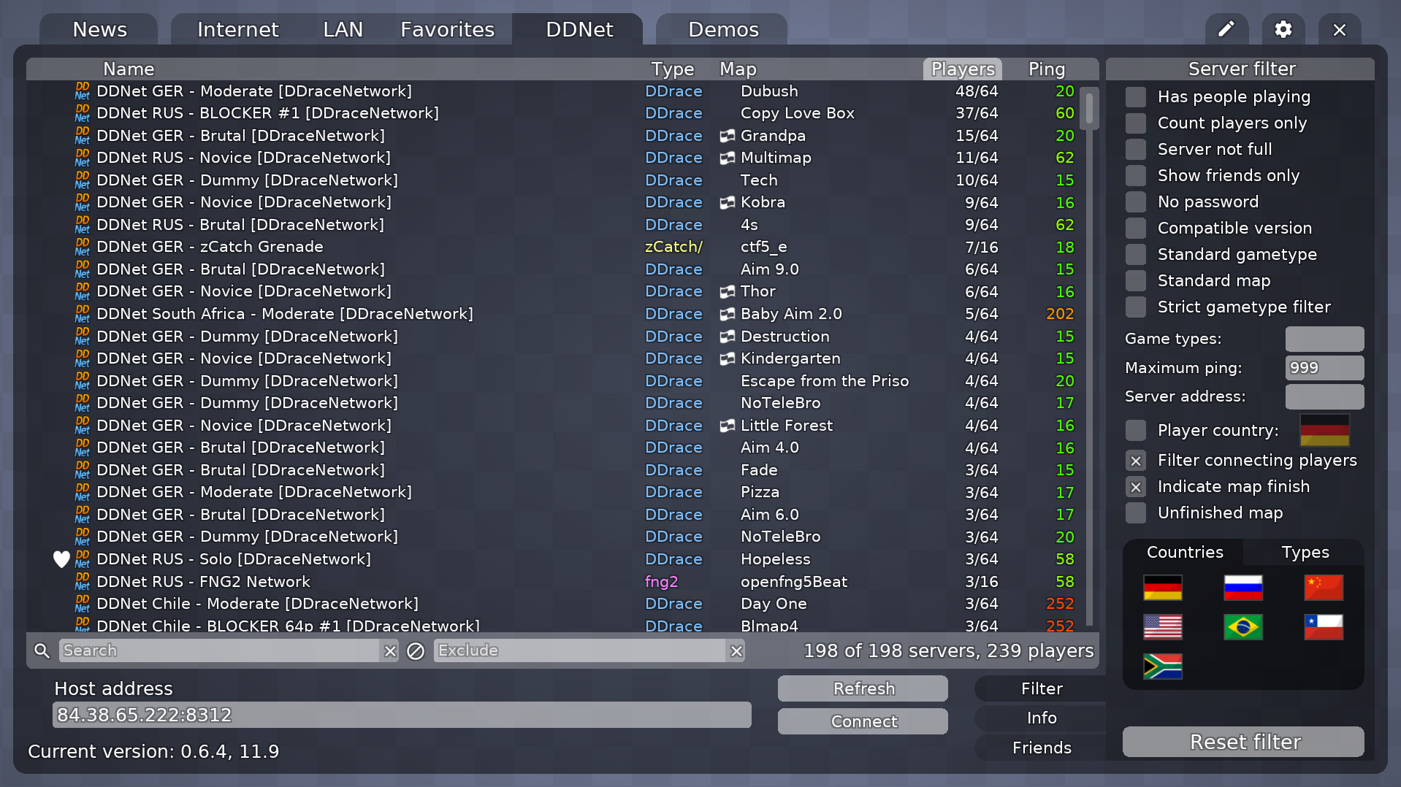Switch to the News tab
This screenshot has height=787, width=1401.
tap(99, 29)
